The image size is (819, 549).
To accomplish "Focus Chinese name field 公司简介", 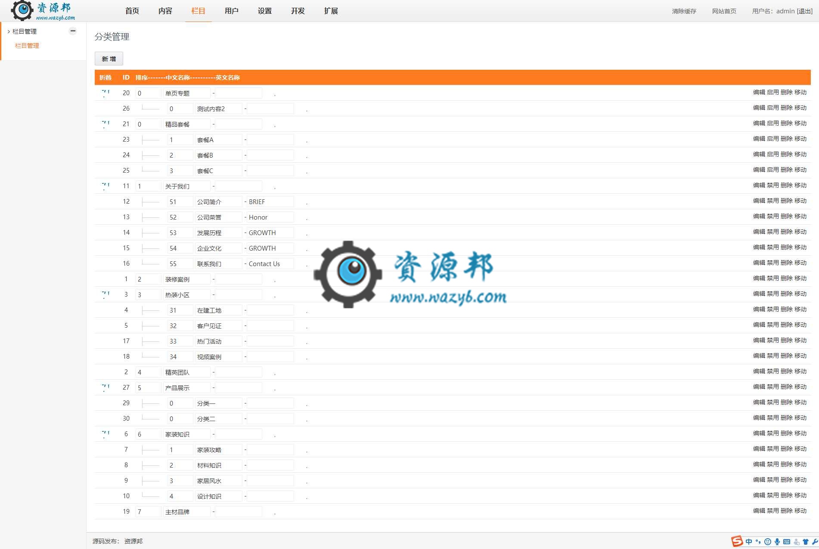I will (x=218, y=202).
